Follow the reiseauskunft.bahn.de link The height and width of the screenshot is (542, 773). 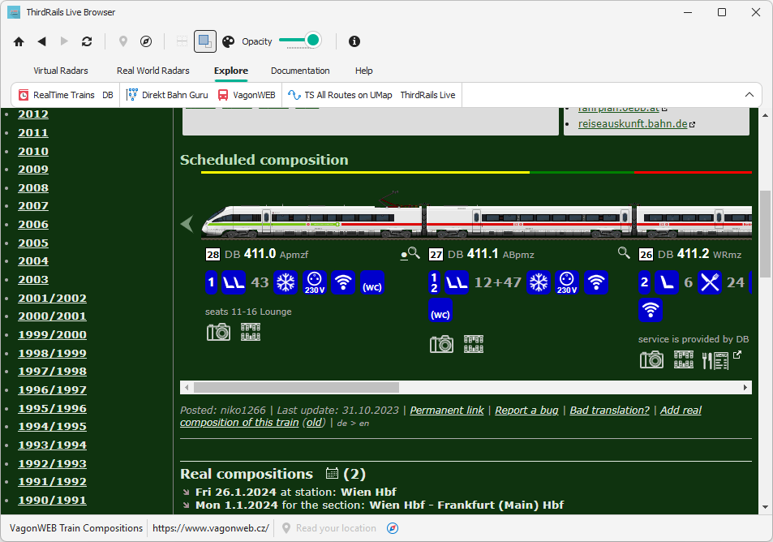(633, 124)
